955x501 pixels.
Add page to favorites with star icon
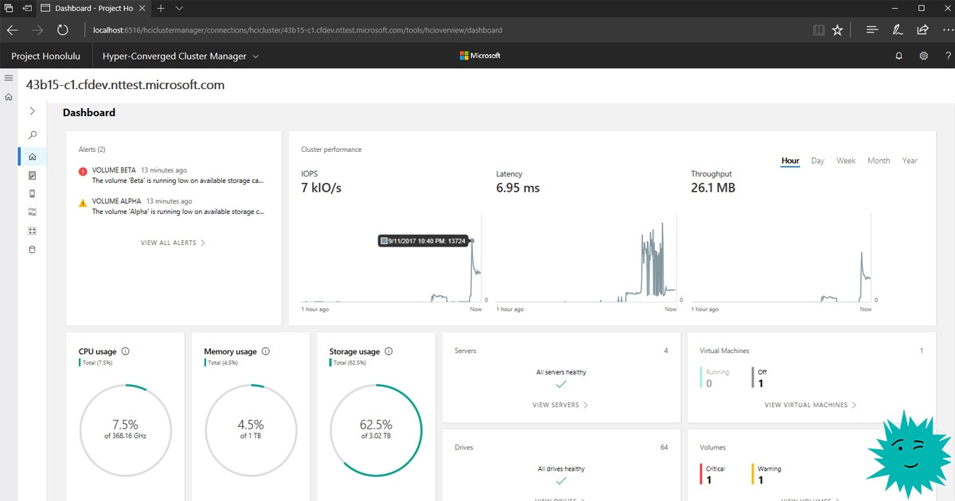(x=837, y=30)
